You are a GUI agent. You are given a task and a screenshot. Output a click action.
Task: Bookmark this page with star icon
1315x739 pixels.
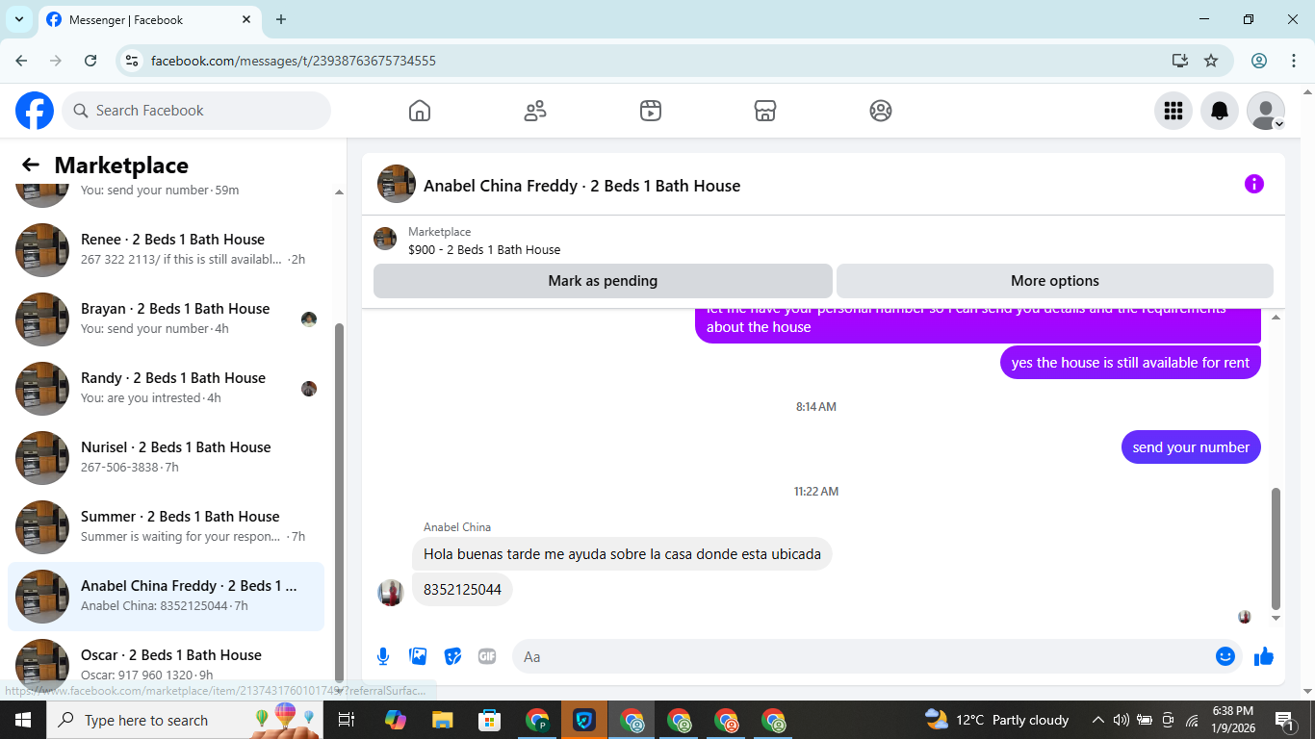click(x=1211, y=61)
